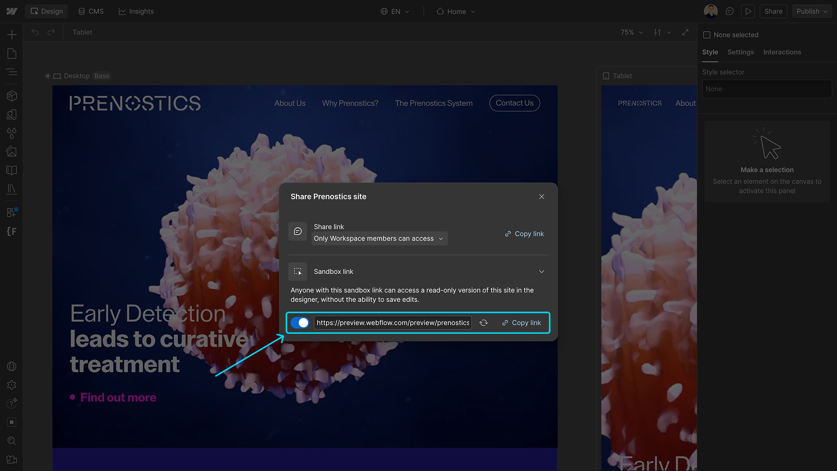Open the Finsweet {F sidebar icon
This screenshot has width=837, height=471.
(12, 231)
